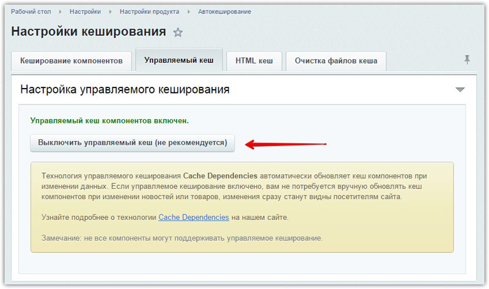Open arrow menu after Рабочий стол breadcrumb
The height and width of the screenshot is (289, 489).
[60, 12]
